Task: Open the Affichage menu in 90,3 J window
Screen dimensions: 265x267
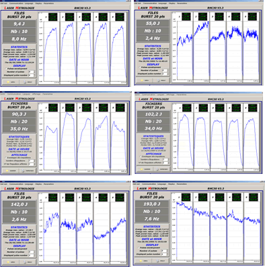Action: 36,94
